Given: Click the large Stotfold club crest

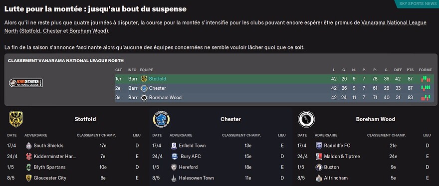Looking at the screenshot, I should click(x=16, y=119).
